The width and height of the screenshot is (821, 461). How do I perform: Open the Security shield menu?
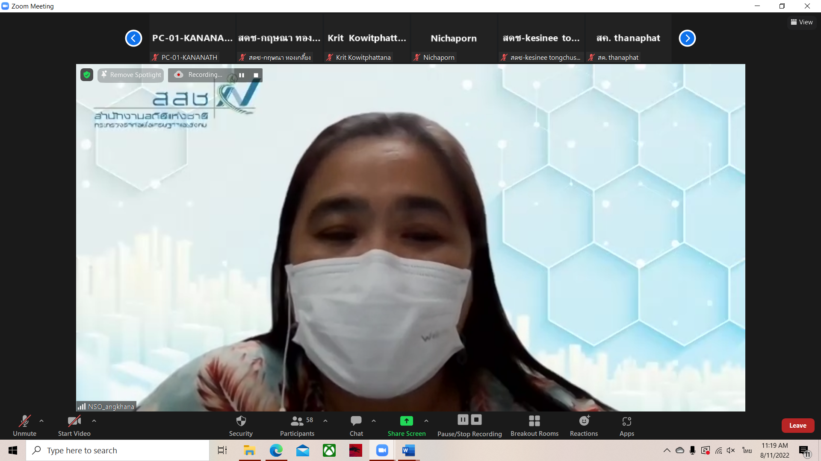(241, 426)
